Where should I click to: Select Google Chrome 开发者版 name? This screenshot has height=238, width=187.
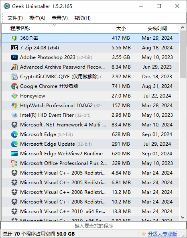49,86
